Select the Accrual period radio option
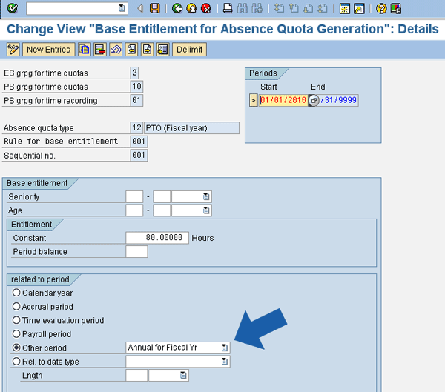The height and width of the screenshot is (392, 445). [16, 307]
